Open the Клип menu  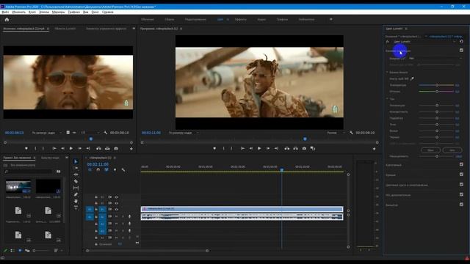click(32, 12)
